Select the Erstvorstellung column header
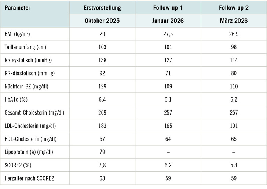The image size is (267, 189). point(102,7)
